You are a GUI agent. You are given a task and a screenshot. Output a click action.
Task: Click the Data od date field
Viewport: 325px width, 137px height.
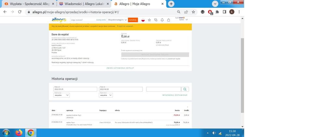tap(75, 89)
